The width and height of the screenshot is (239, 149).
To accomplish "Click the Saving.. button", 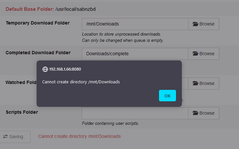I will point(15,137).
